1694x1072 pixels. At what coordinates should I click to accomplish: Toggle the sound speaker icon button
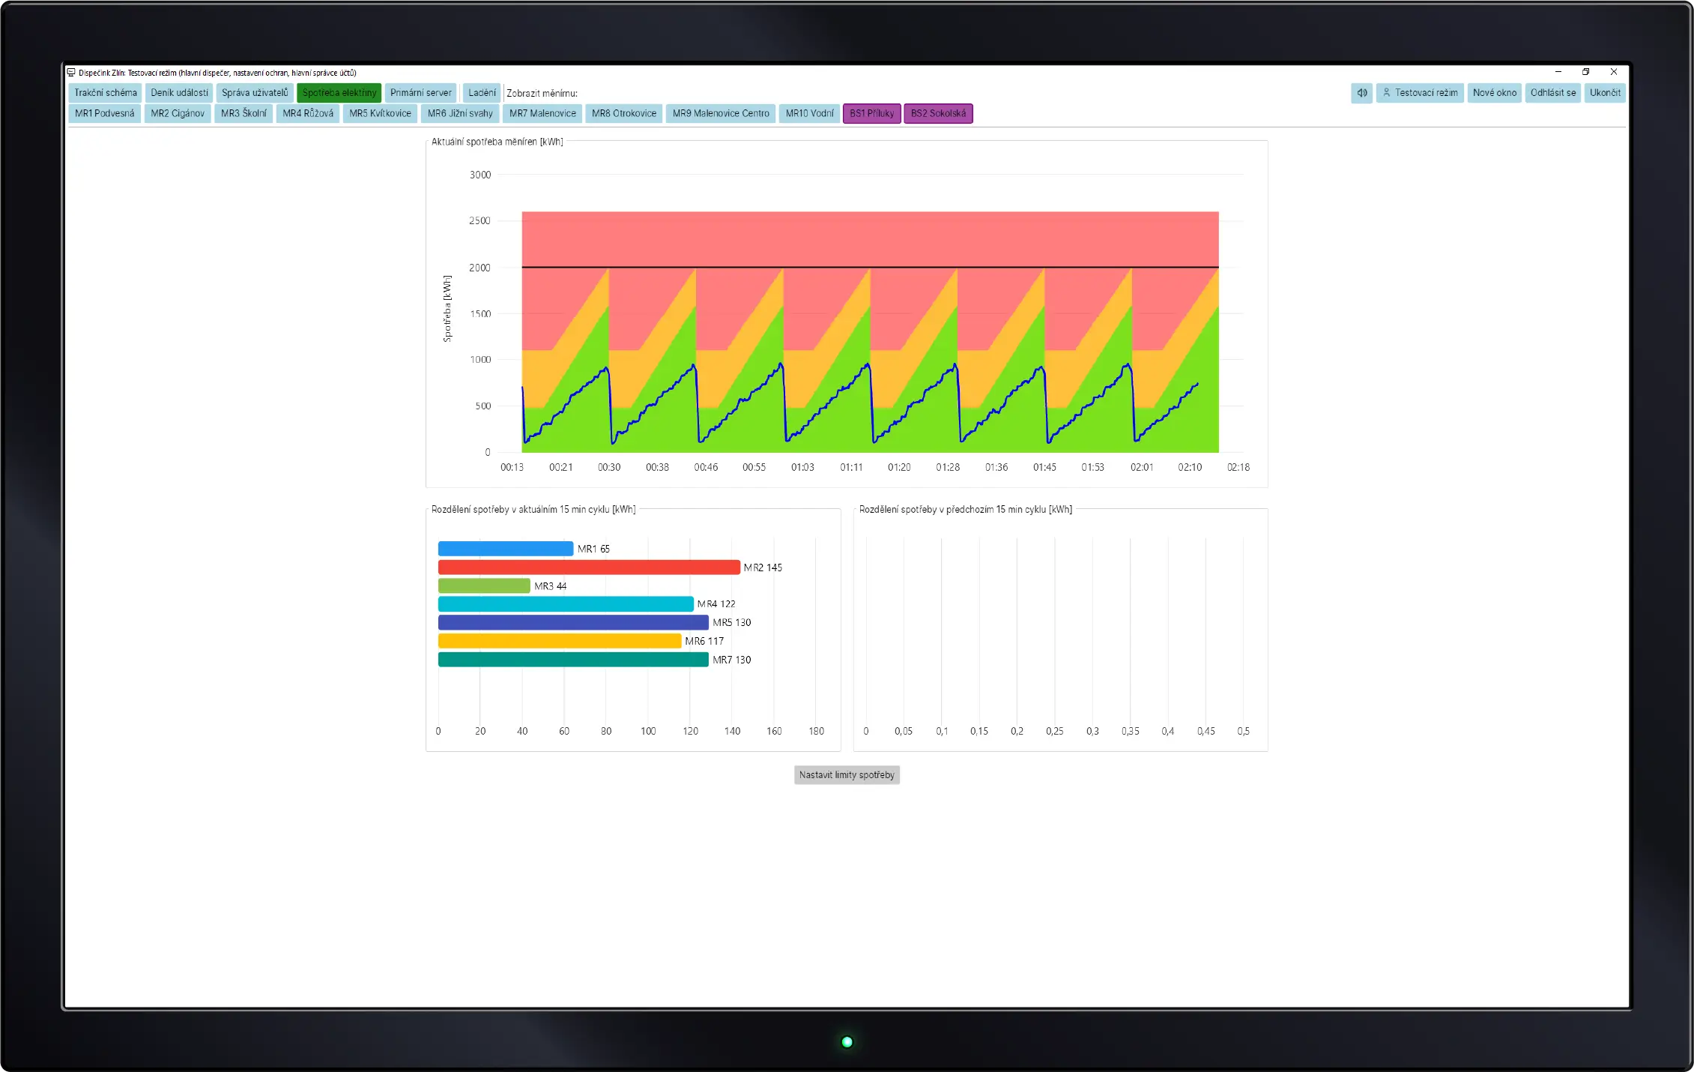point(1361,93)
